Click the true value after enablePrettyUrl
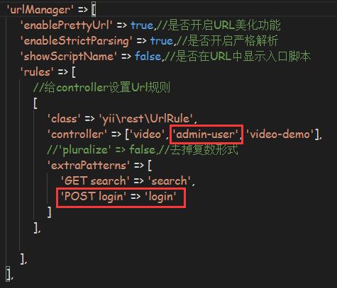 pyautogui.click(x=142, y=25)
